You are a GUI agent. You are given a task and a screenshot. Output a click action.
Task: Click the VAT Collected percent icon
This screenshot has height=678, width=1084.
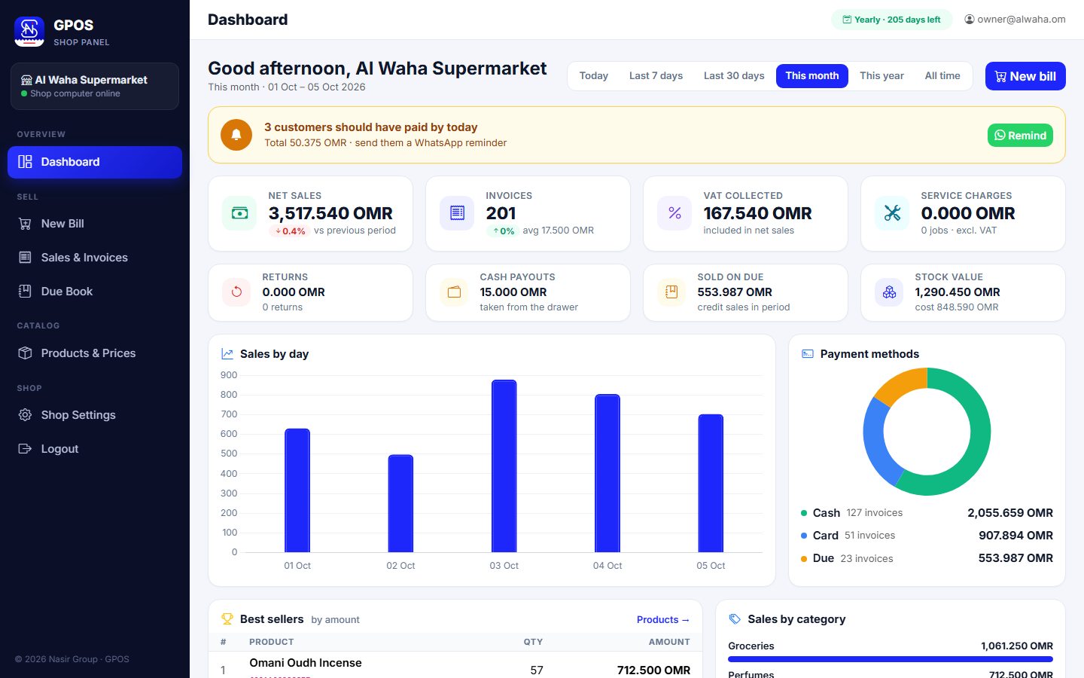click(x=674, y=213)
